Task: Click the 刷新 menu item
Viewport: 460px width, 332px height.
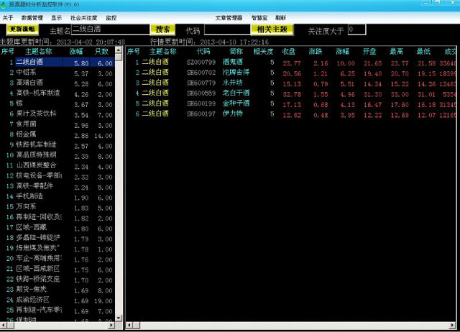Action: (280, 18)
